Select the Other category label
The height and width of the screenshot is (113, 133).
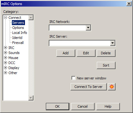point(13,73)
